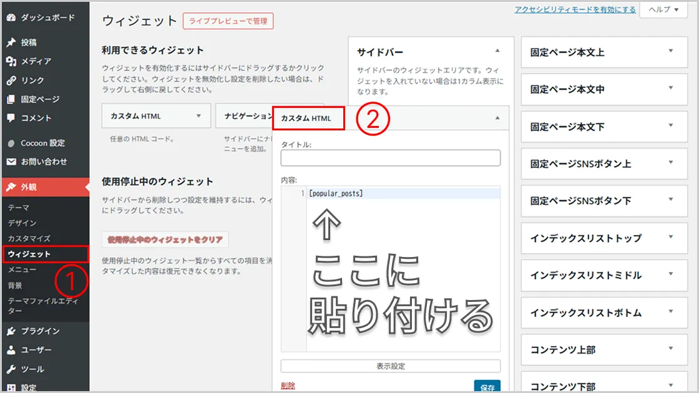Click the Plugins (プラグイン) plug icon
699x393 pixels.
coord(11,331)
